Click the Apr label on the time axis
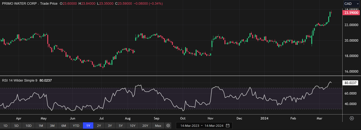The image size is (361, 130). pos(19,118)
